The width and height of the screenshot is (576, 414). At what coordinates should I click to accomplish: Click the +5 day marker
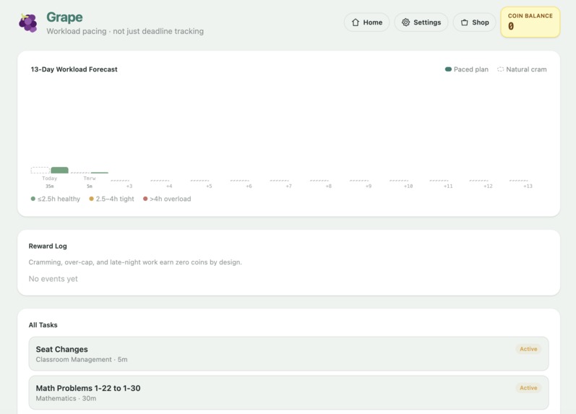pos(209,186)
